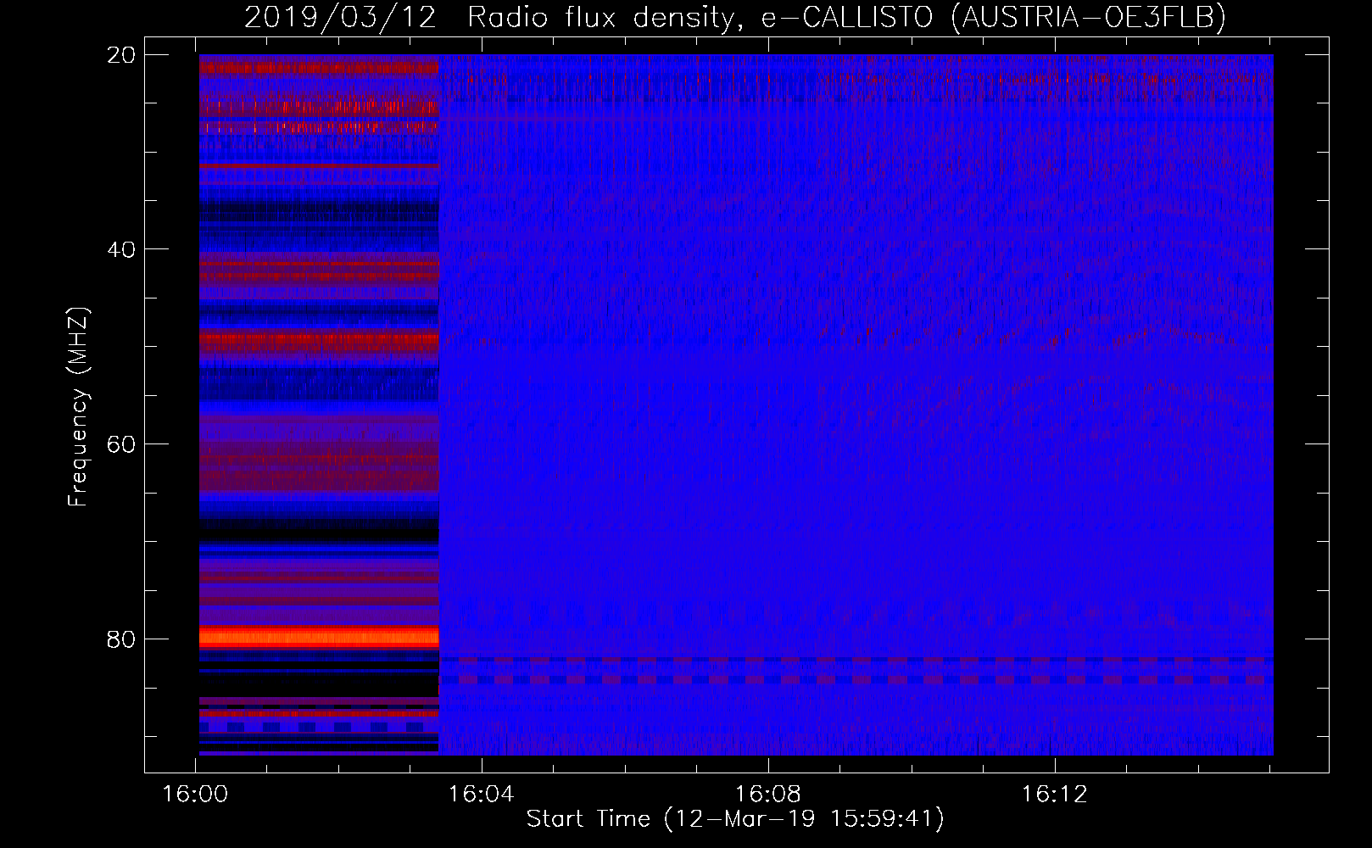Click the '20' frequency axis label
Image resolution: width=1372 pixels, height=848 pixels.
tap(121, 55)
